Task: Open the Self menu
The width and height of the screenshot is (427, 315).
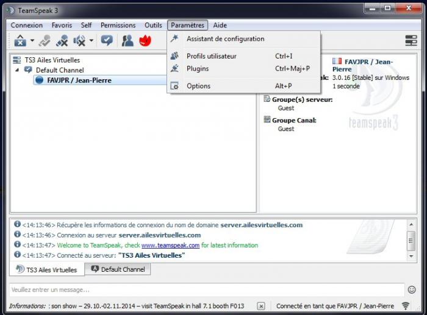Action: coord(86,26)
